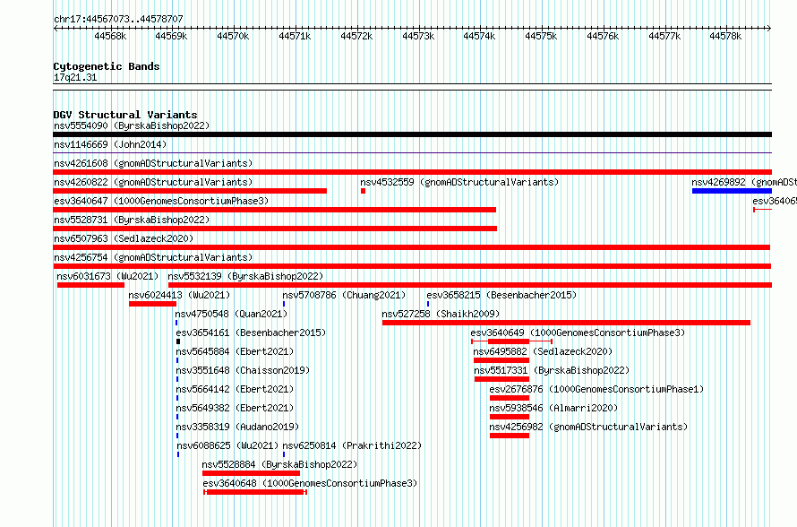This screenshot has height=527, width=797.
Task: Click nsv4261608 gnomAD variant label
Action: [x=153, y=163]
